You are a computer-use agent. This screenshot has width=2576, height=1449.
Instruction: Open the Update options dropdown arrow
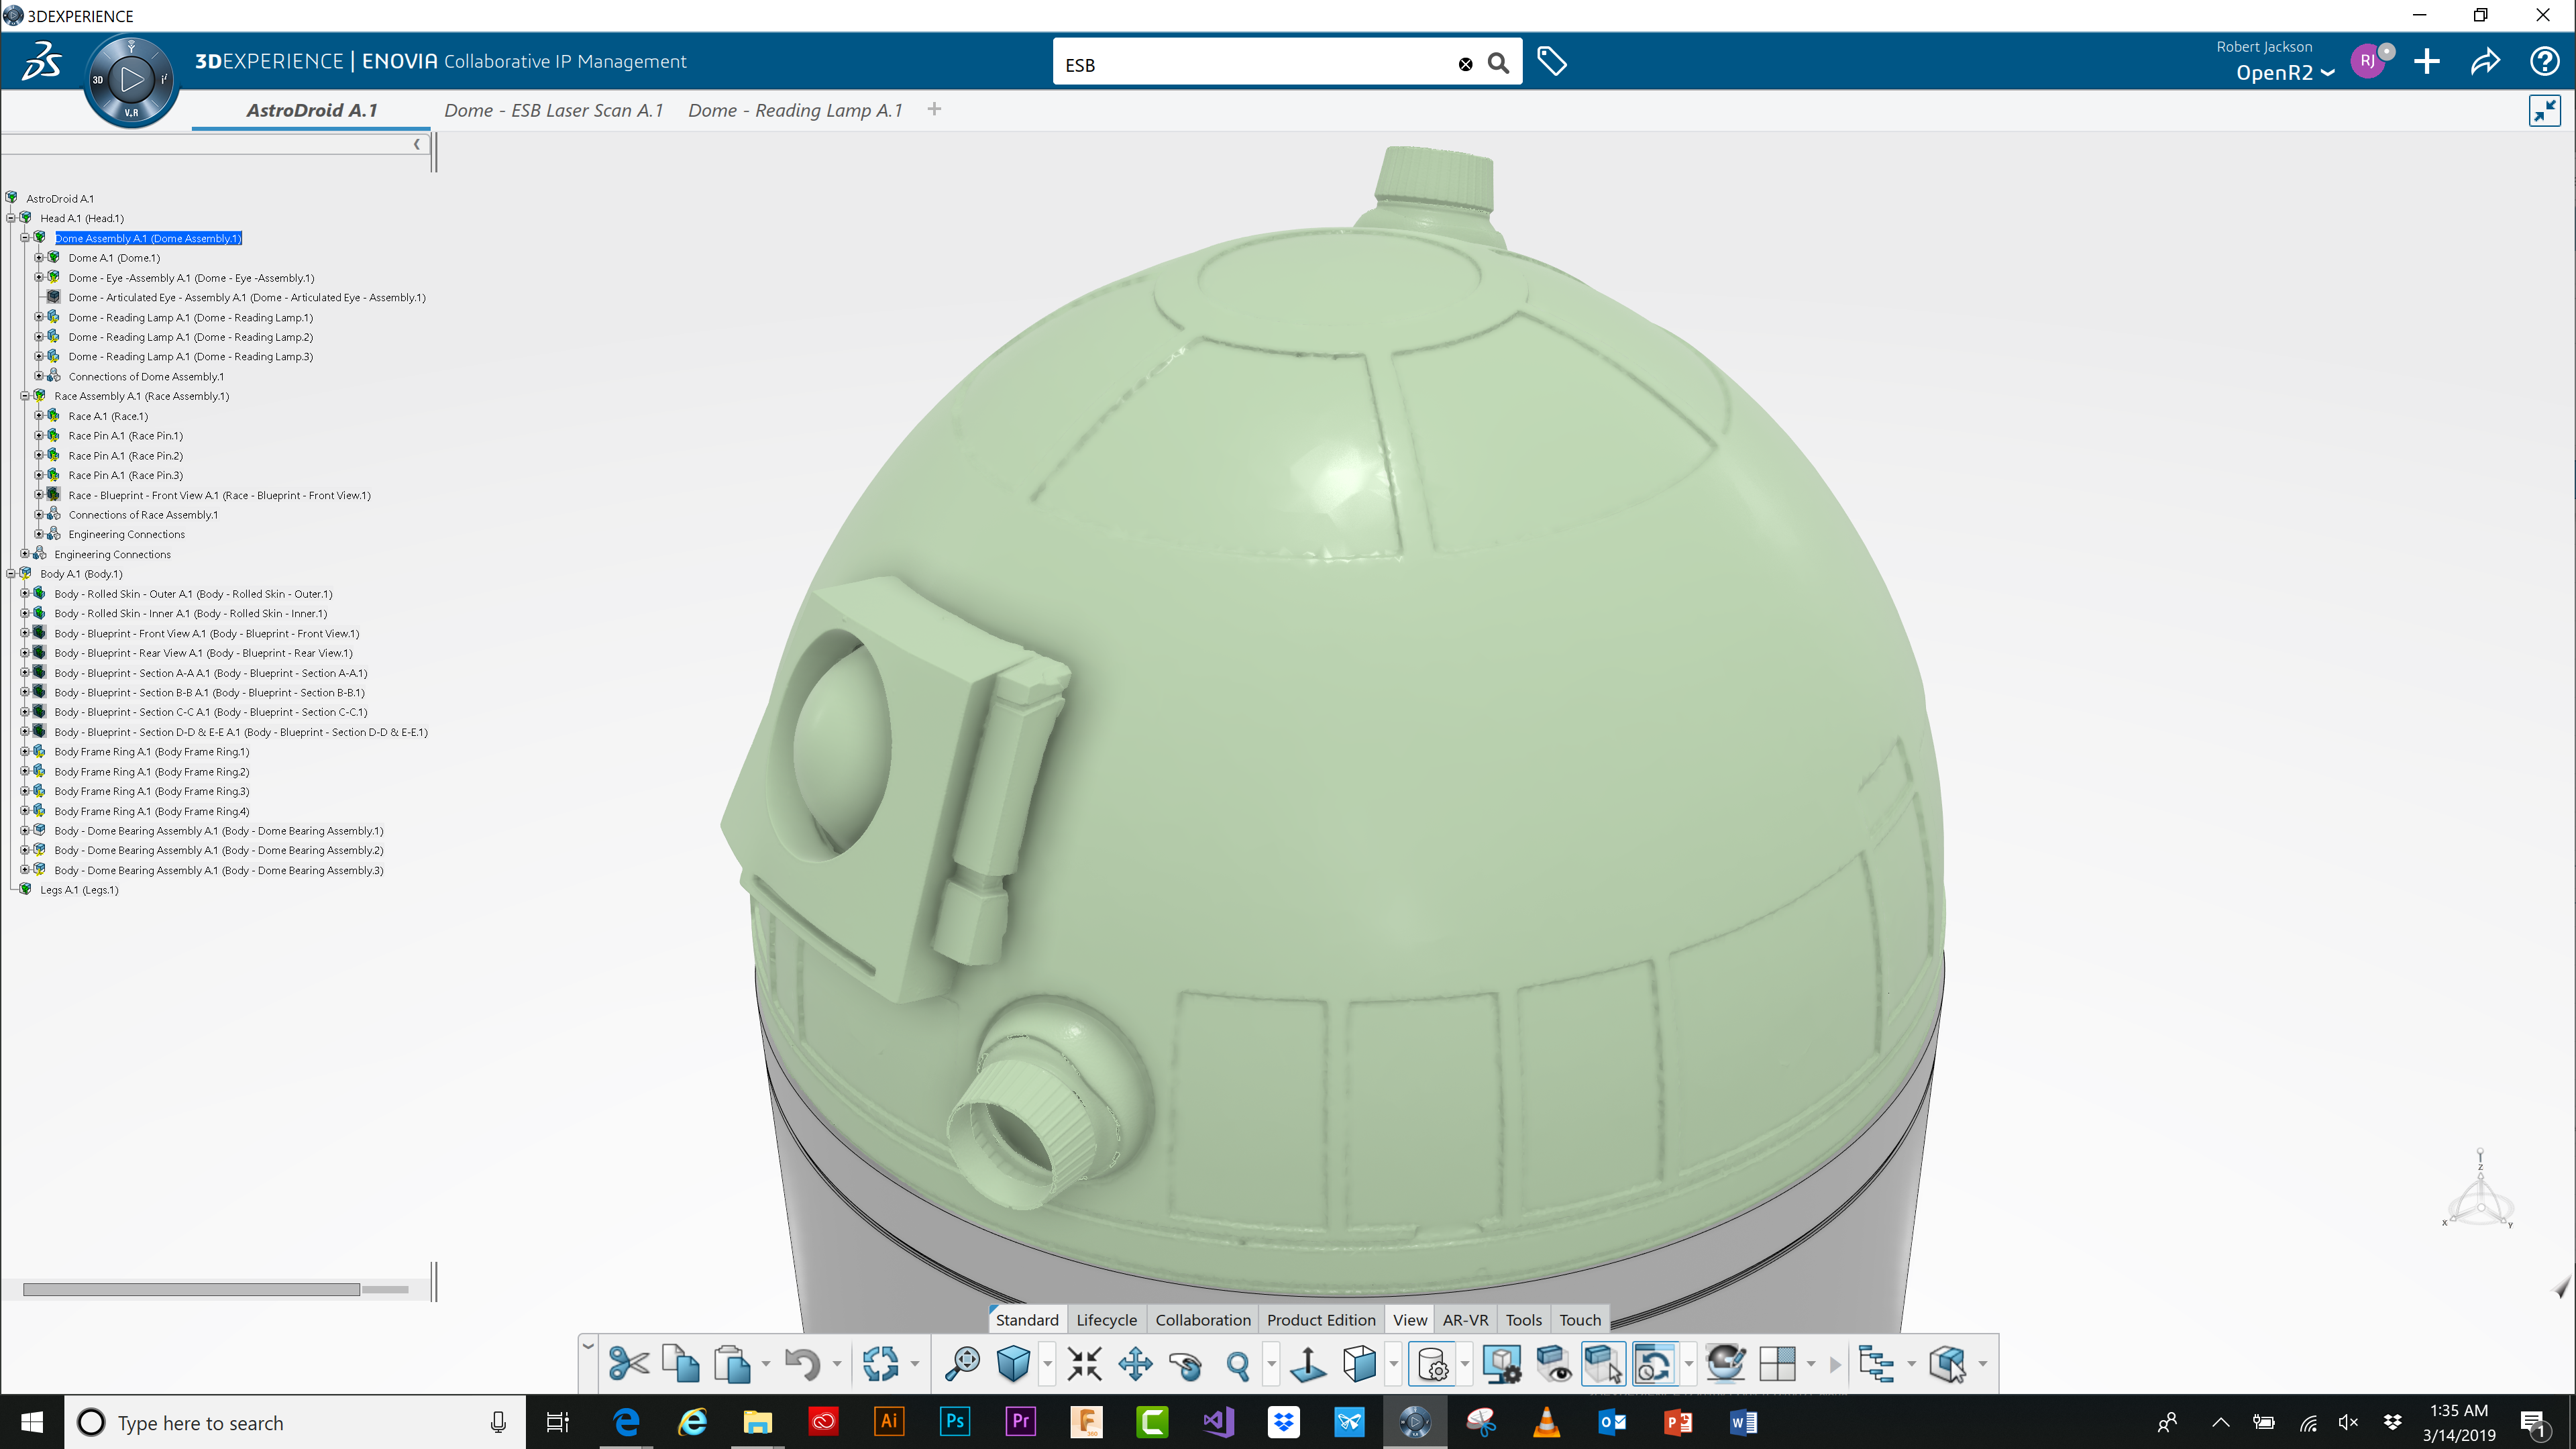coord(914,1364)
